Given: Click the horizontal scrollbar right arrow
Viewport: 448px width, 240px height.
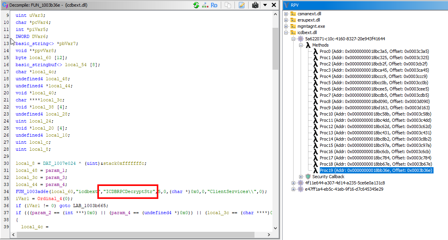Looking at the screenshot, I should pyautogui.click(x=269, y=235).
